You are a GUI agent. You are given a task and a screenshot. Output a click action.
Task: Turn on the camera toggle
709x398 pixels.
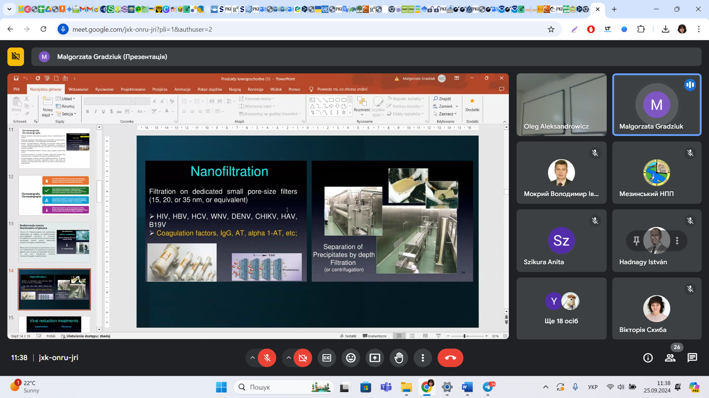coord(303,358)
